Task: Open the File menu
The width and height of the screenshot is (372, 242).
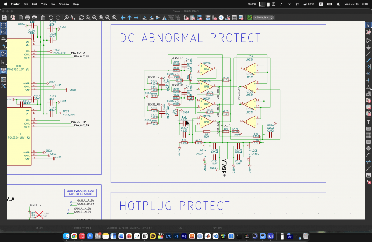Action: [x=26, y=4]
